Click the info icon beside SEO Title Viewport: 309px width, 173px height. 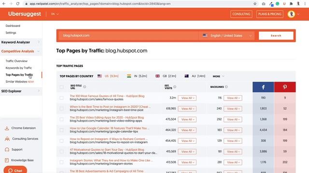84,86
